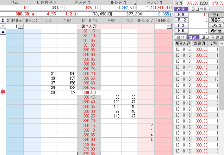224x155 pixels.
Task: Click the 체결가 column header
Action: click(x=200, y=43)
